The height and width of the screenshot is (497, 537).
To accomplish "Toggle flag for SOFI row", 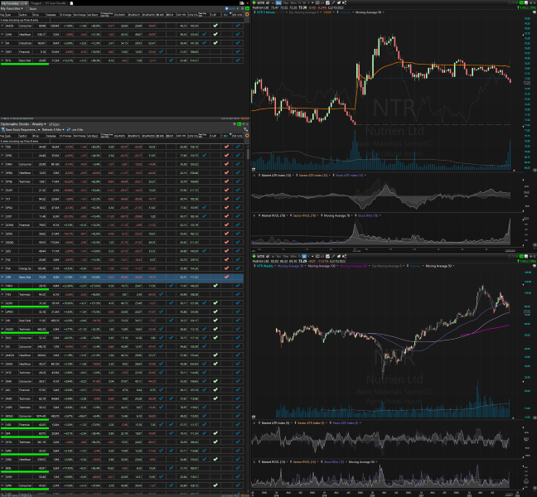I will tap(2, 51).
